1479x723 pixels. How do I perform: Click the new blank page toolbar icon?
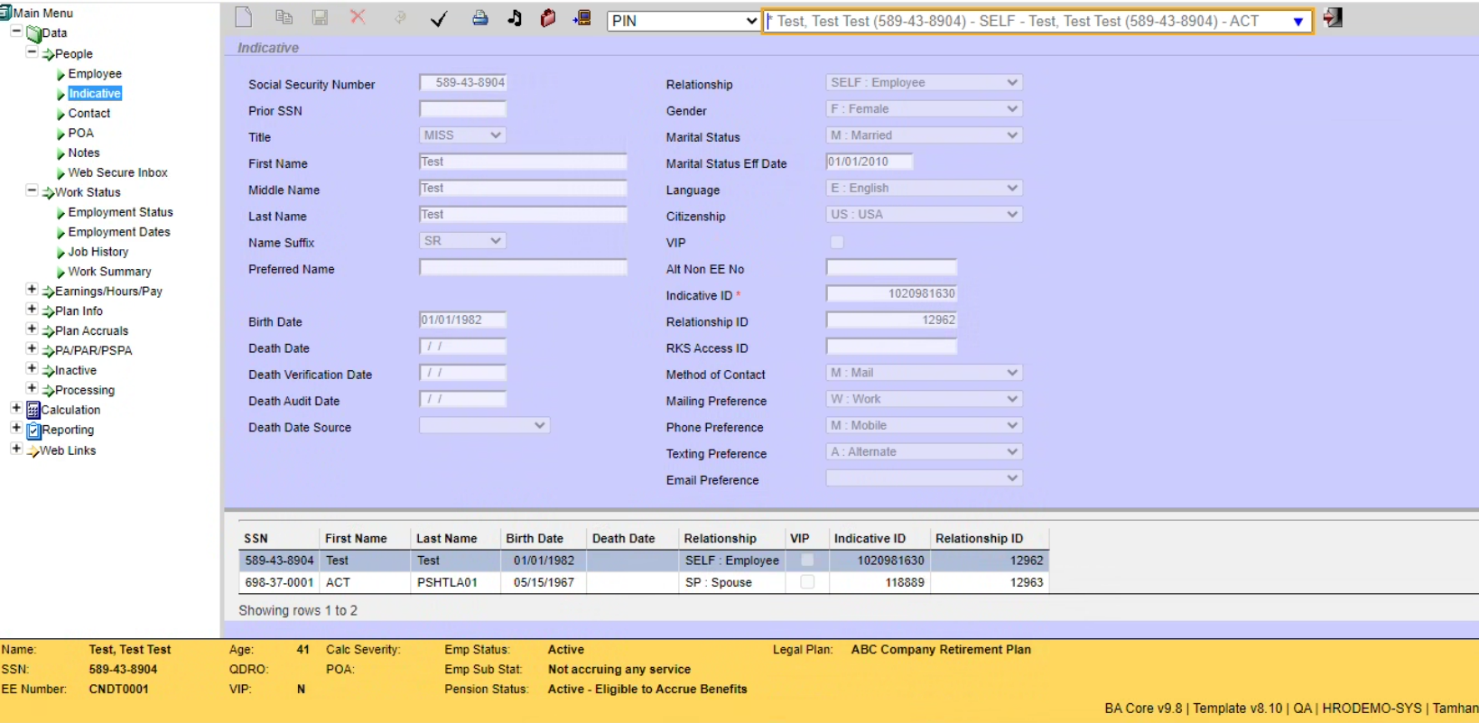click(243, 17)
